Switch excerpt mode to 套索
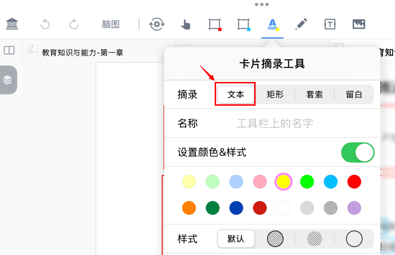 coord(314,94)
